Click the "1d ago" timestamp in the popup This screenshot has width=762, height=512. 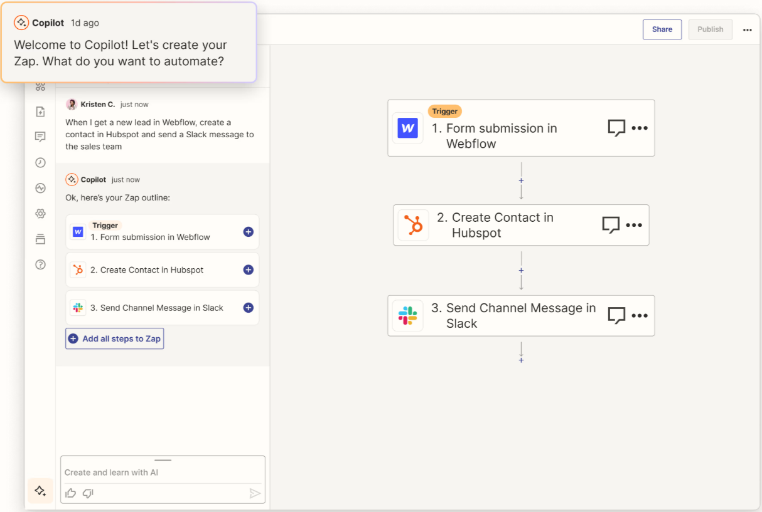pos(85,23)
